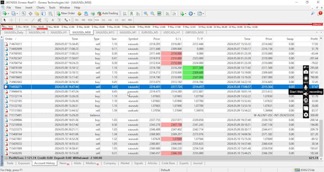This screenshot has height=172, width=324.
Task: Click the red notification alert icon
Action: [320, 13]
